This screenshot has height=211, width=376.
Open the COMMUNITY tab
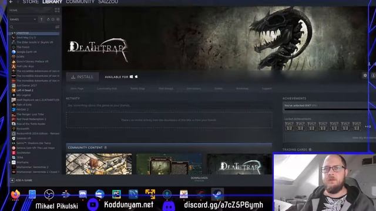click(80, 2)
